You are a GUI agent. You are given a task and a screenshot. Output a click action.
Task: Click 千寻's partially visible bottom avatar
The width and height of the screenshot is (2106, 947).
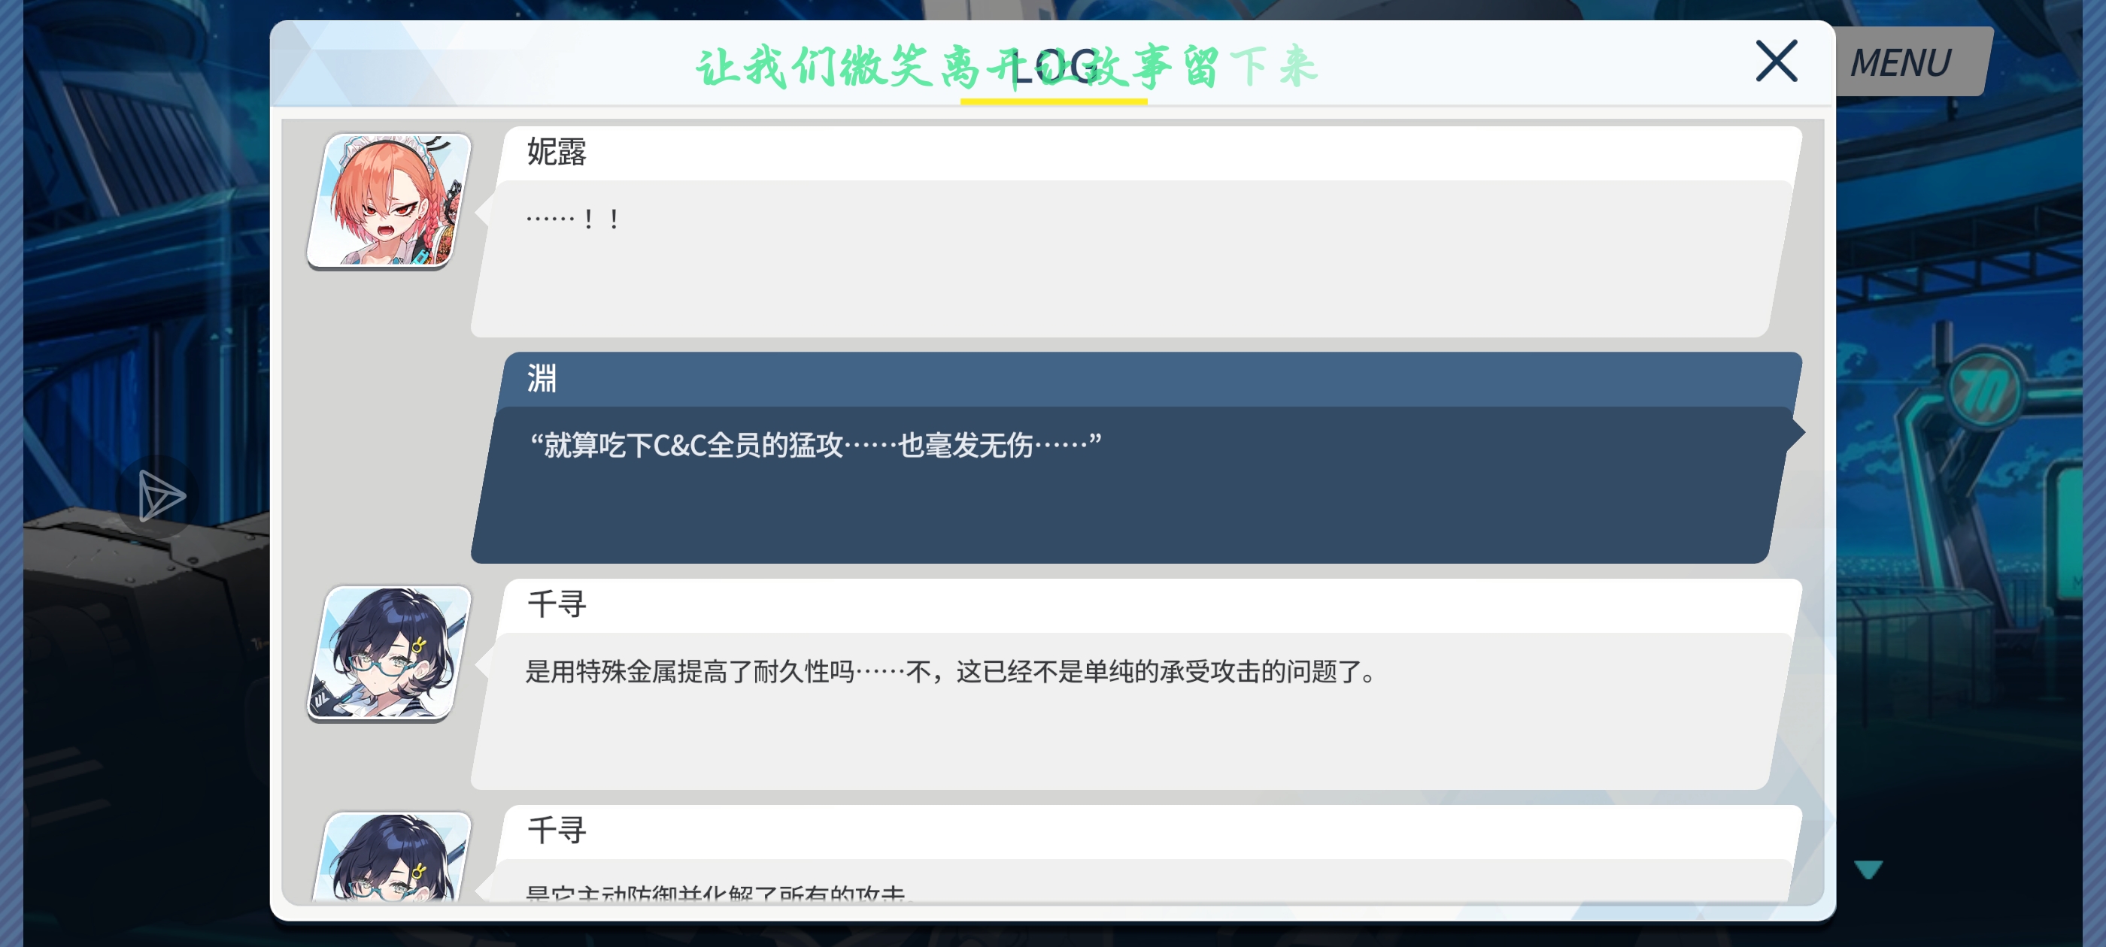point(391,857)
